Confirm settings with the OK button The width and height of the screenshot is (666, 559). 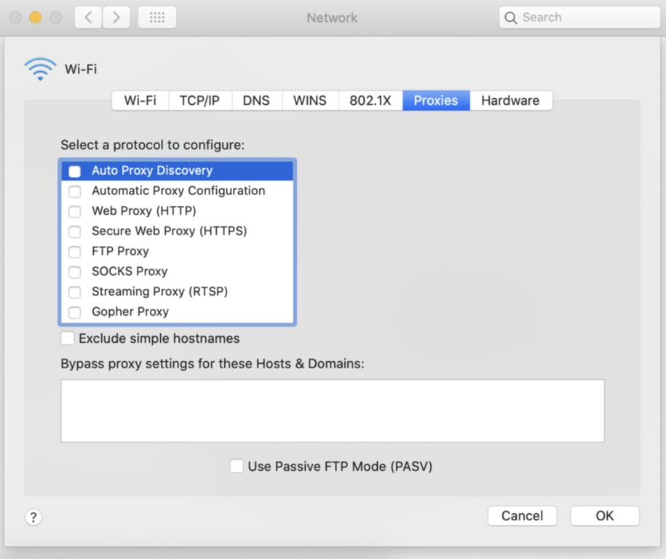click(x=604, y=515)
